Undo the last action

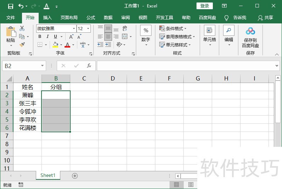pos(21,6)
